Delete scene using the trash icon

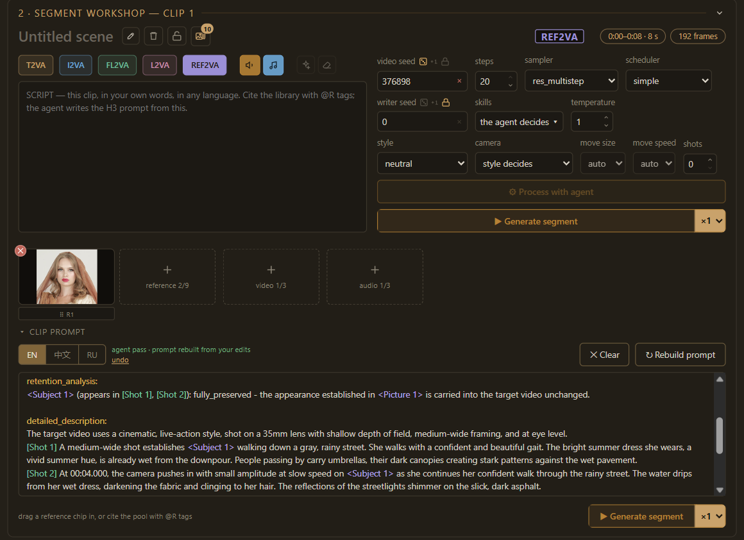coord(153,36)
